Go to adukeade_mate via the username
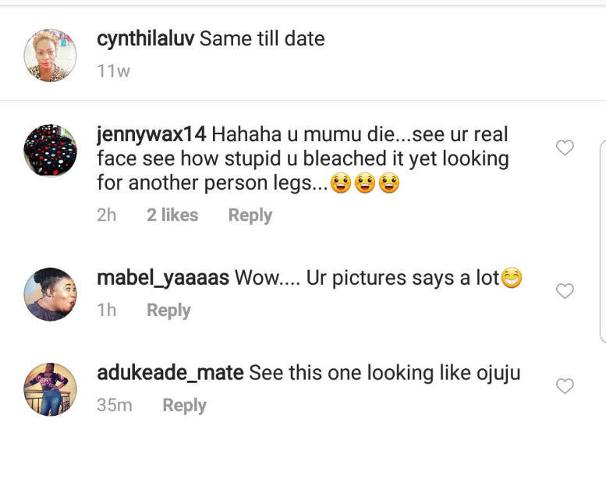Image resolution: width=606 pixels, height=497 pixels. (x=170, y=373)
